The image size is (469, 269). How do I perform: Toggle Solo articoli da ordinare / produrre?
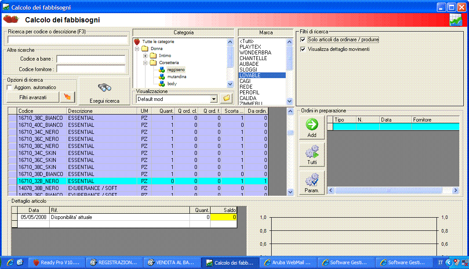point(303,39)
